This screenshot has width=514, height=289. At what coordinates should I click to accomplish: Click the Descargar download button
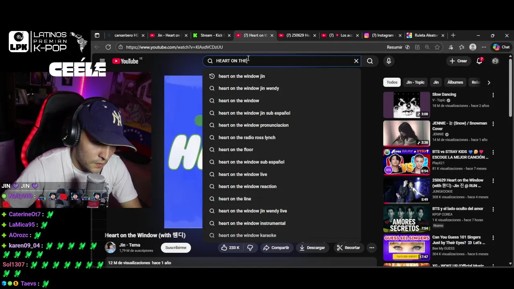click(x=312, y=248)
